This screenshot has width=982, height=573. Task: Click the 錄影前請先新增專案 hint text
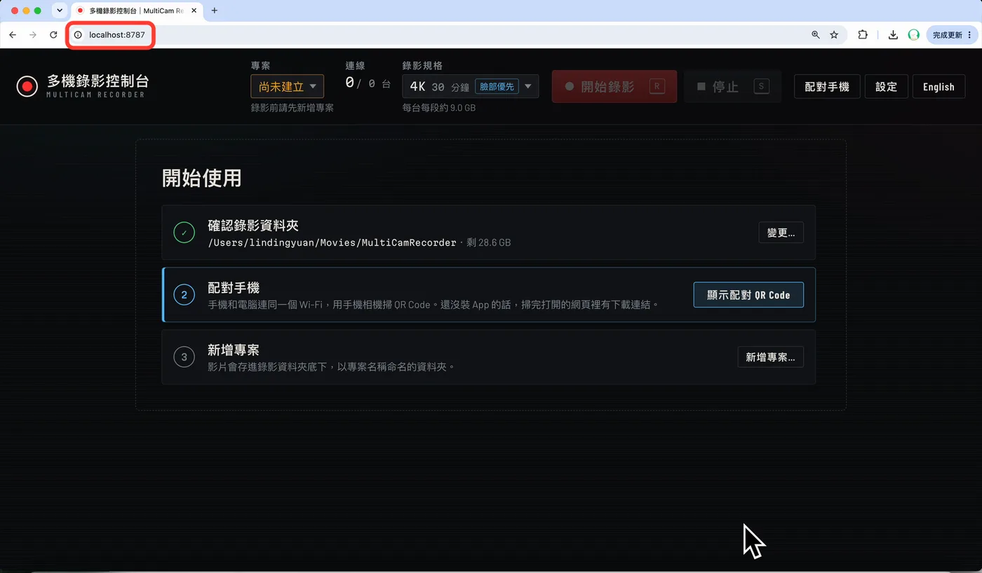[x=292, y=108]
